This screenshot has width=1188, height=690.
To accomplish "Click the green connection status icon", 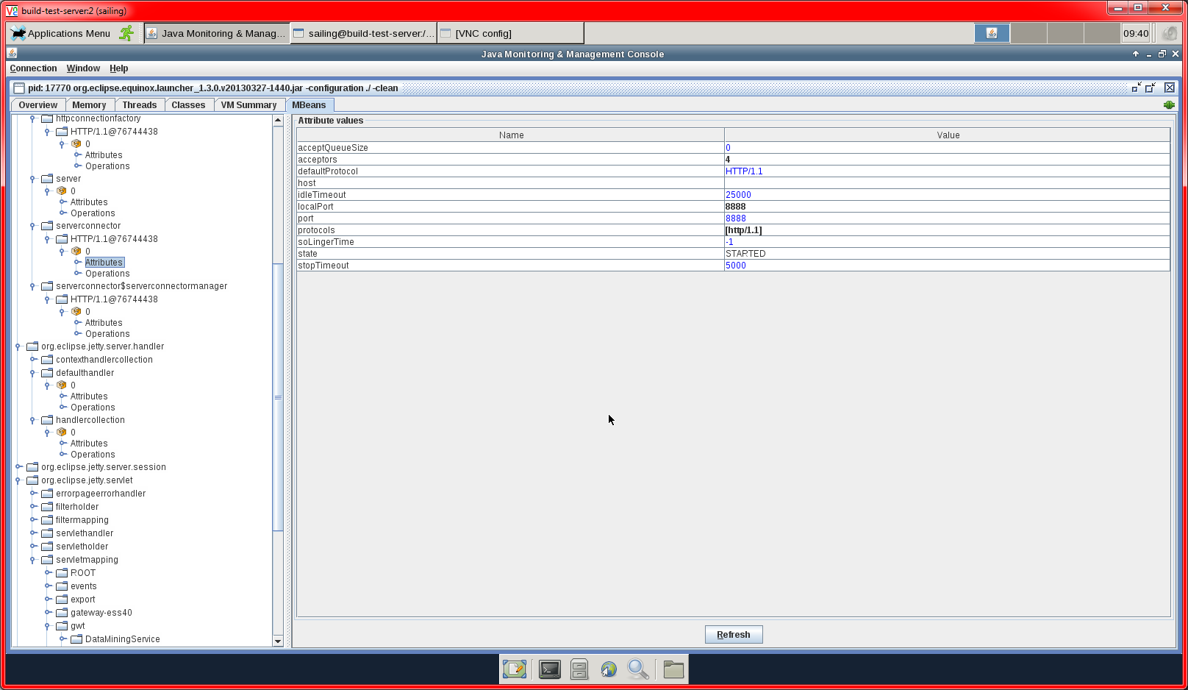I will click(1169, 105).
